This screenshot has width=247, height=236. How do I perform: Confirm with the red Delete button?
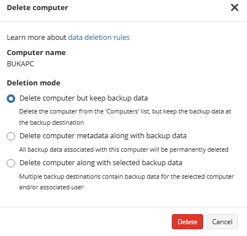coord(187,222)
